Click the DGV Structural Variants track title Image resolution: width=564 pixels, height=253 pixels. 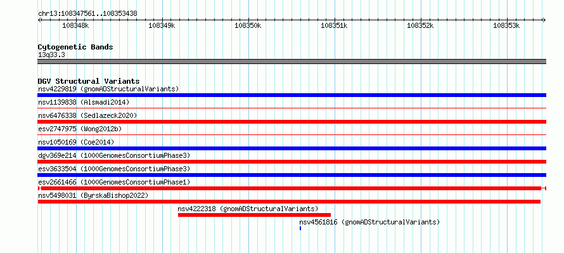click(x=89, y=81)
